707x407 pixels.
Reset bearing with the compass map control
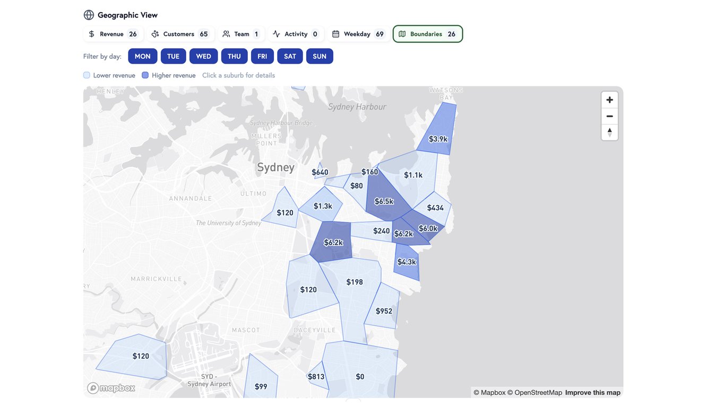(608, 131)
